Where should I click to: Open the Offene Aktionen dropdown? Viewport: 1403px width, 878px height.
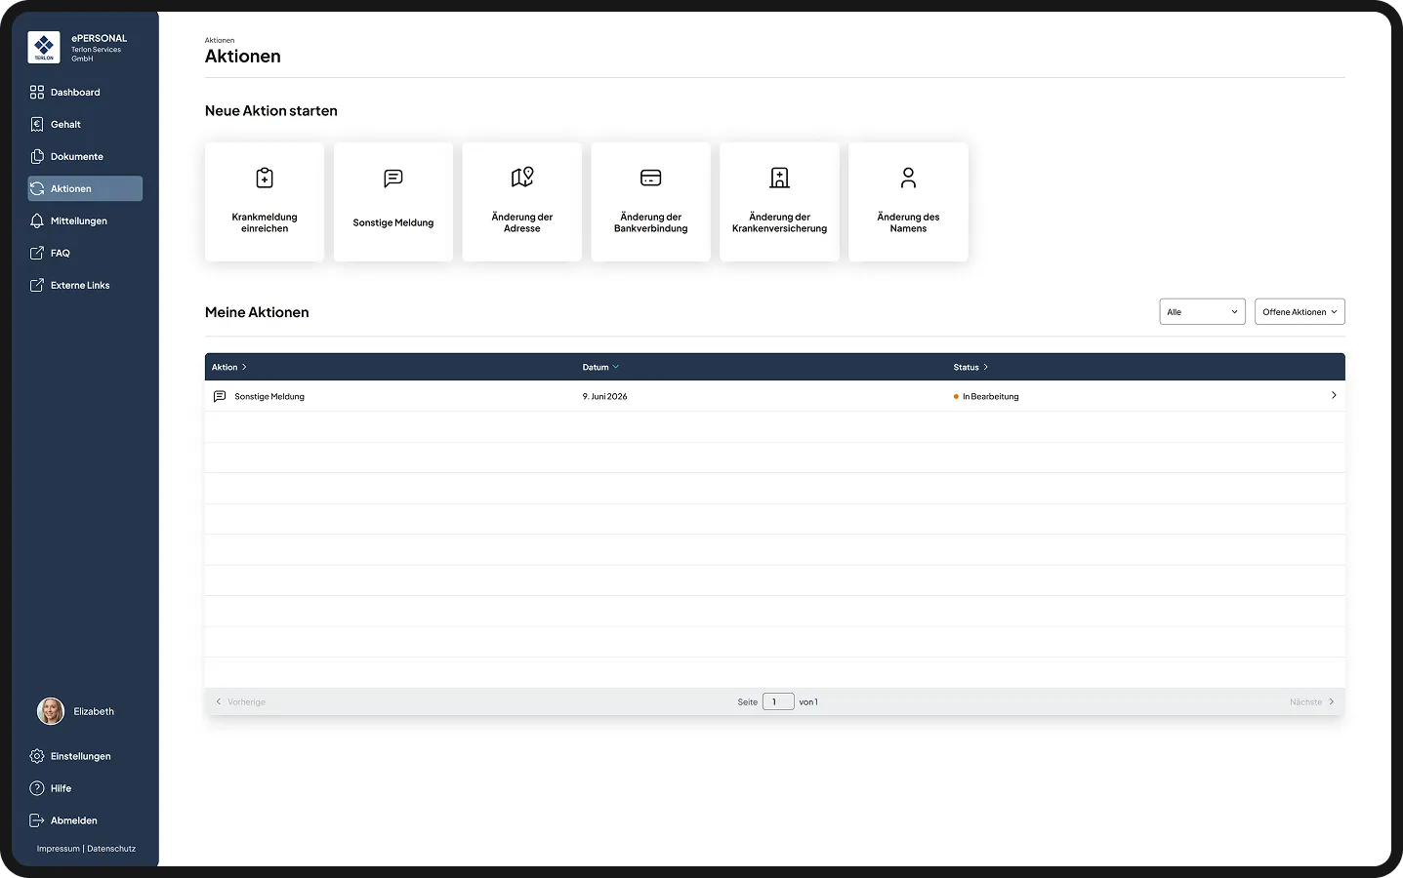point(1300,312)
